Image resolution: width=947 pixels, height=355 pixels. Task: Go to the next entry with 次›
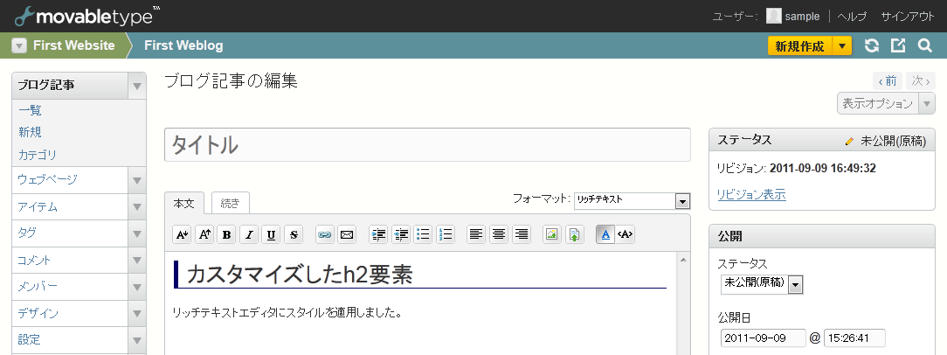921,80
